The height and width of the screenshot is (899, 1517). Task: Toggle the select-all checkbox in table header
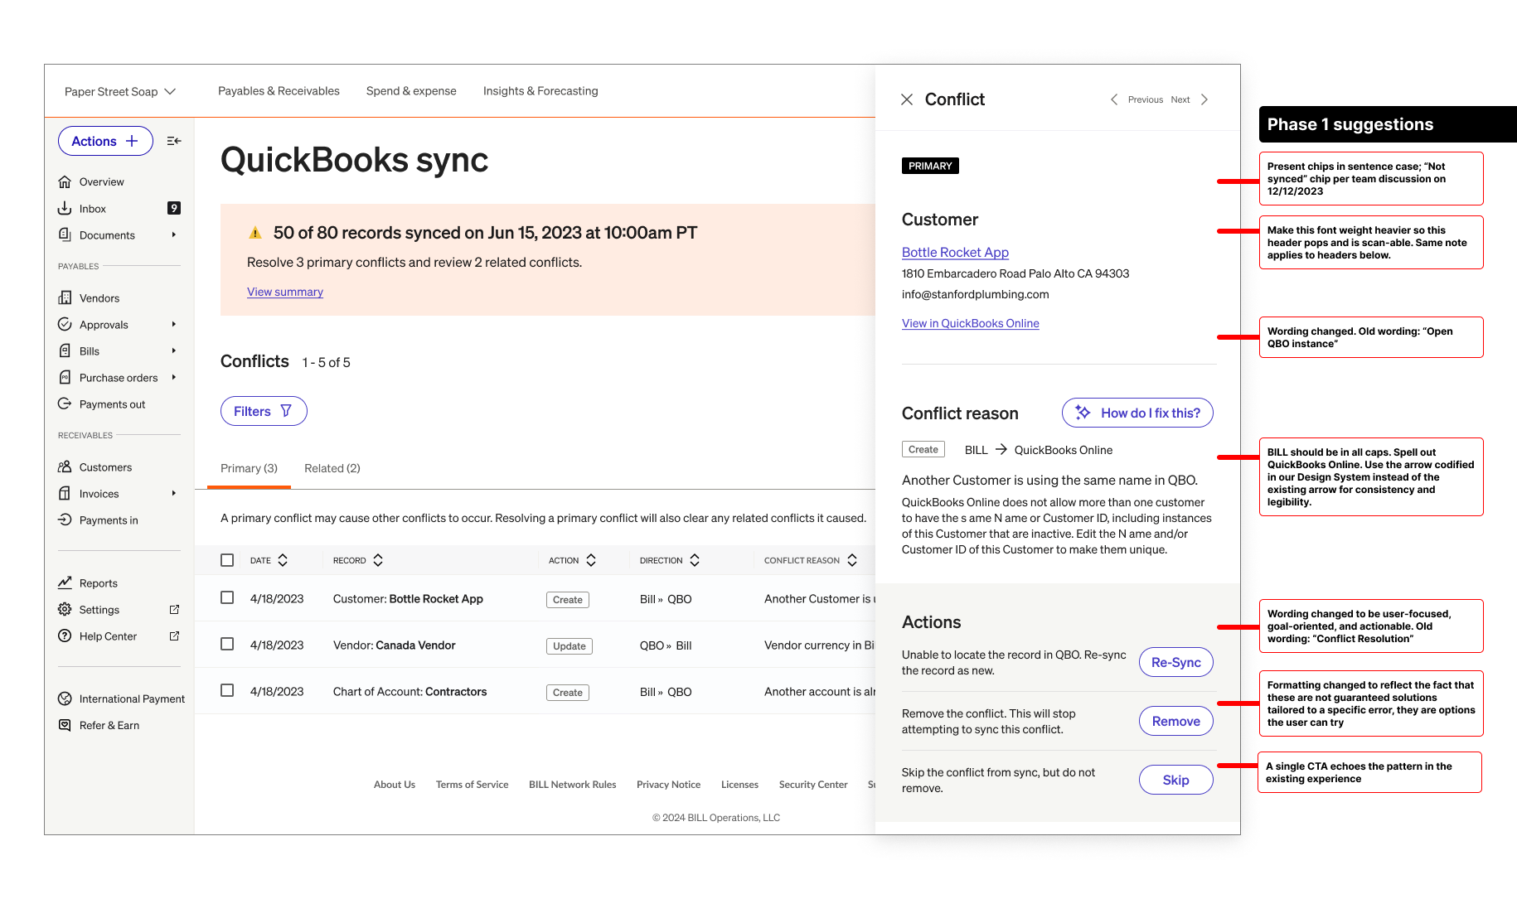(x=227, y=560)
